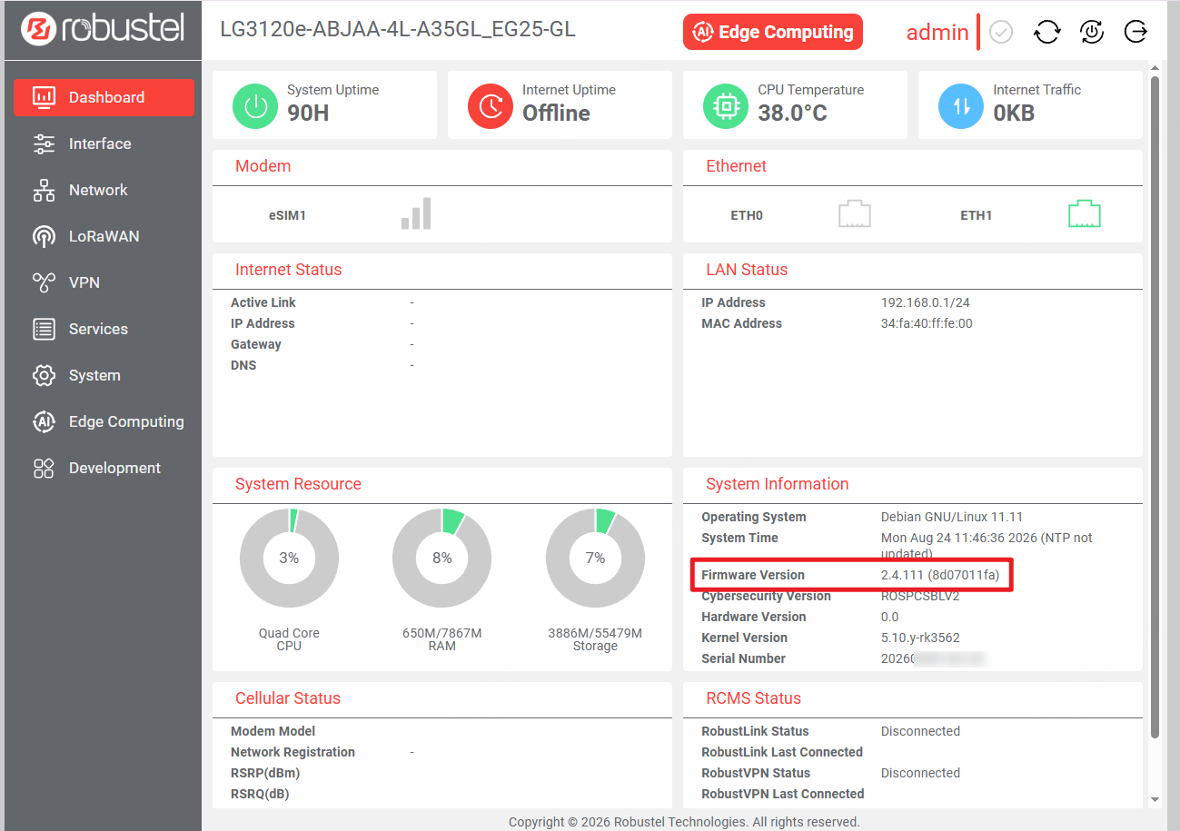Click the Offline internet uptime value
Screen dimensions: 1180x831
(556, 113)
